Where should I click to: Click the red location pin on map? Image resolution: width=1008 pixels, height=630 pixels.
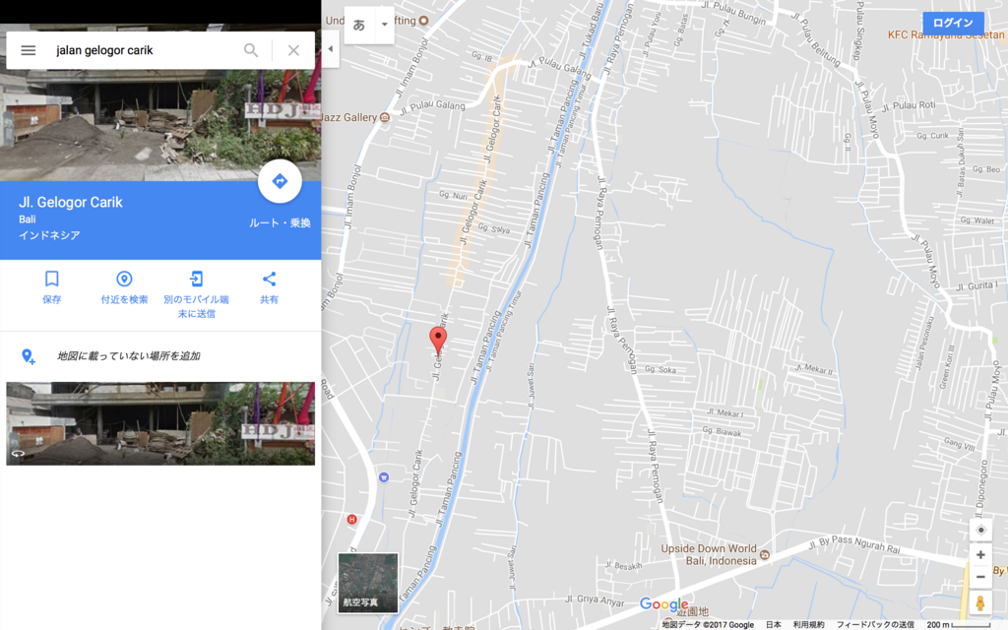(438, 341)
